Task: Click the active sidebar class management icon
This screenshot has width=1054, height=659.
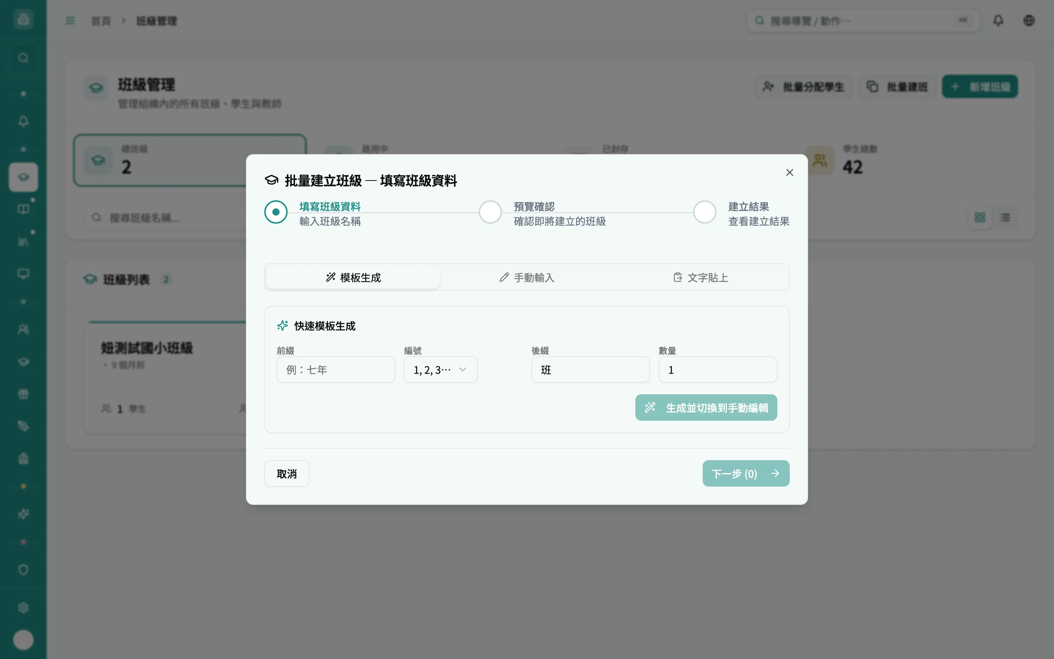Action: [x=23, y=177]
